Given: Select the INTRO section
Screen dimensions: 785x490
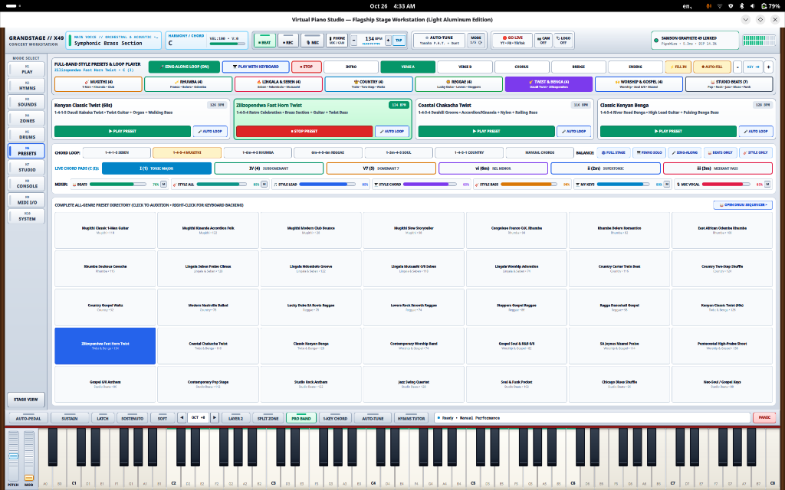Looking at the screenshot, I should point(351,67).
